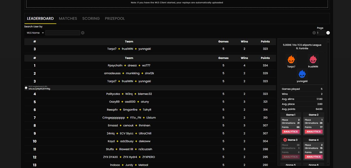This screenshot has width=351, height=168.
Task: Select player UltraChill in rank 9 team
Action: pos(145,133)
